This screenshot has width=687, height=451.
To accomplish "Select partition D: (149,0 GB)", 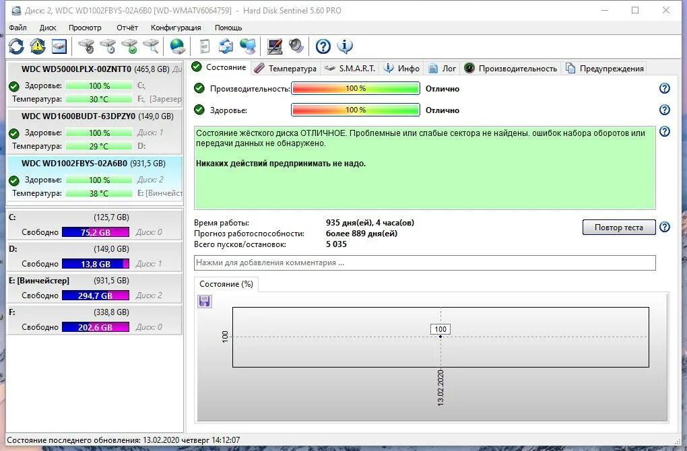I will click(x=95, y=256).
